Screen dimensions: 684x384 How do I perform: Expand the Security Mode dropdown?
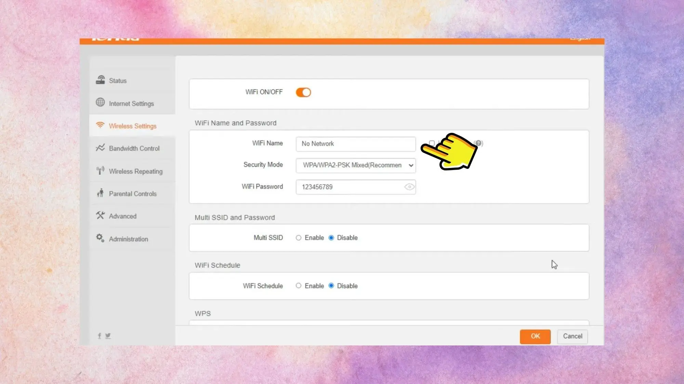click(x=356, y=166)
